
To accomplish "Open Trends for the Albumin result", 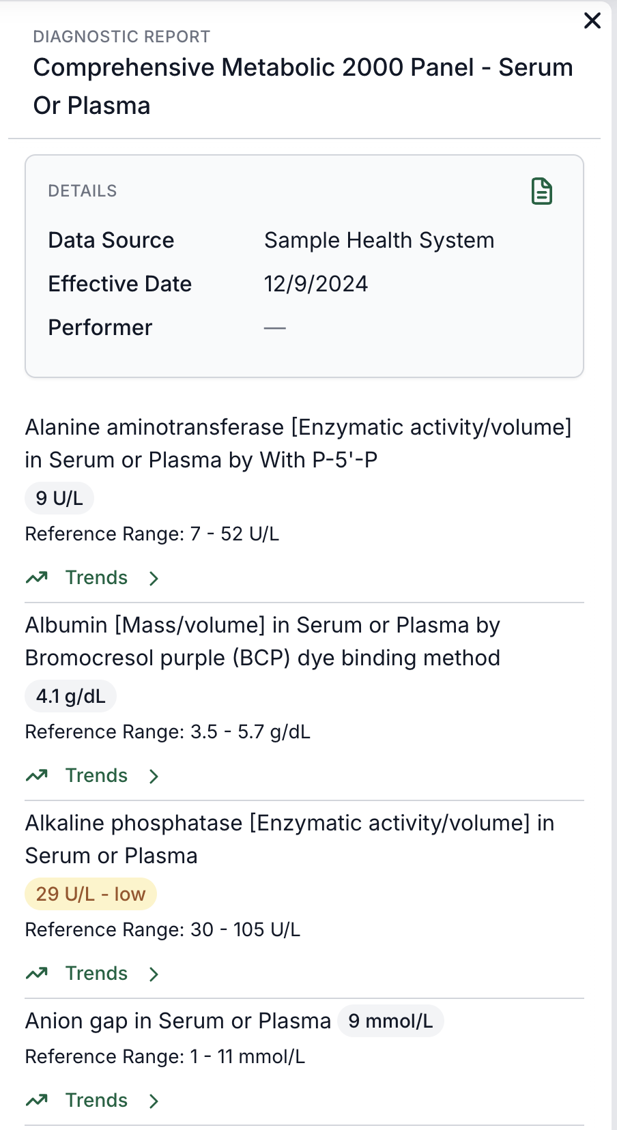I will 96,775.
